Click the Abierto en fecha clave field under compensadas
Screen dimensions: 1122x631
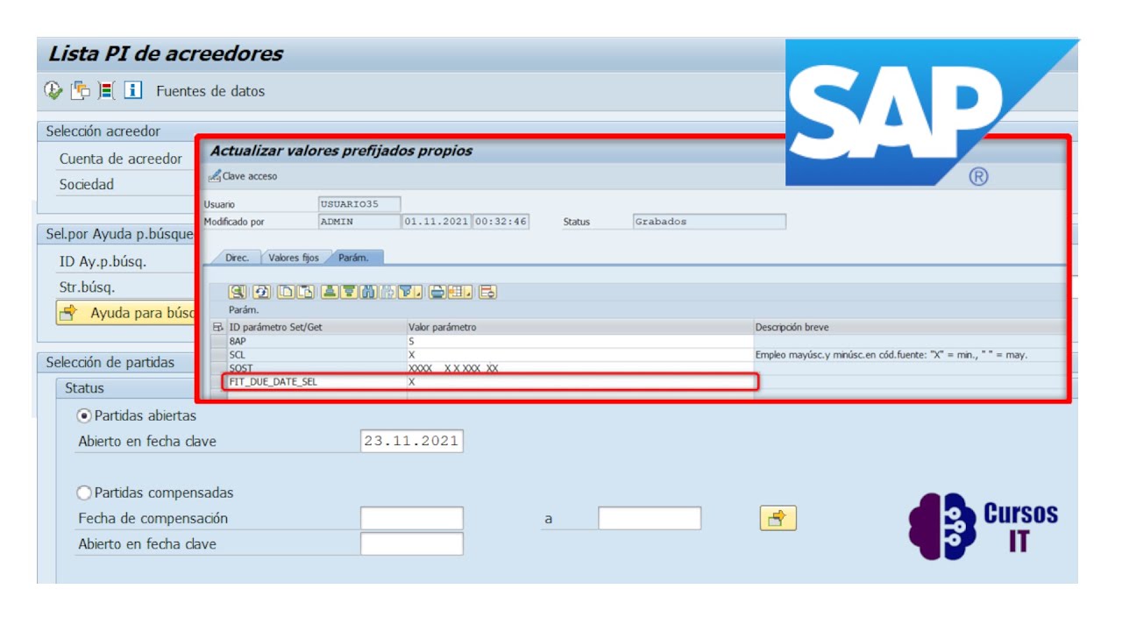(412, 543)
